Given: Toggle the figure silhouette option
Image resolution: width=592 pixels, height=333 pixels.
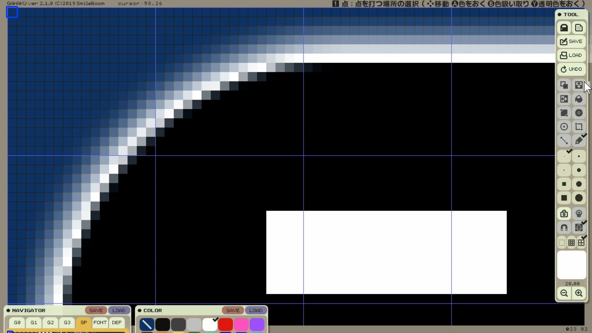Looking at the screenshot, I should [579, 228].
